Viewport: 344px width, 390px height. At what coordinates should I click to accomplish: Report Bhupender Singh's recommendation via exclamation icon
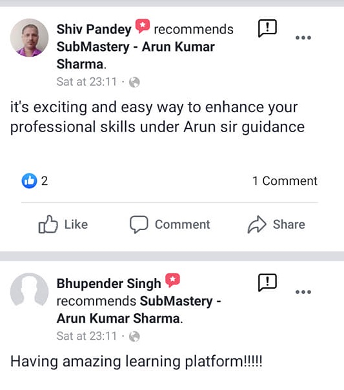point(267,282)
